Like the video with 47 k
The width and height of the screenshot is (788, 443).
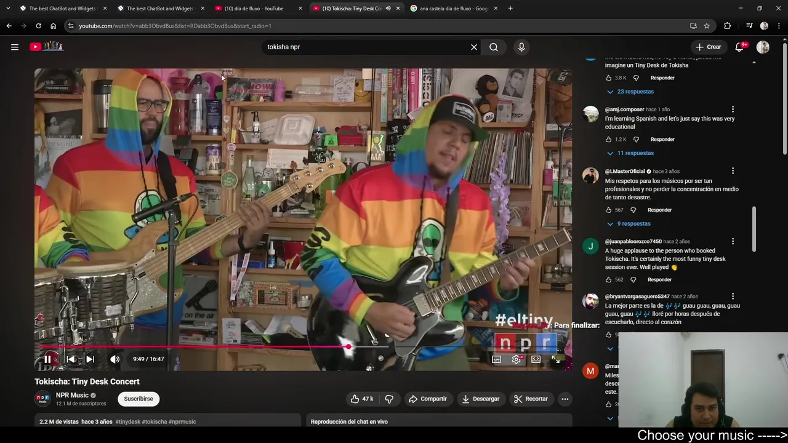(362, 399)
